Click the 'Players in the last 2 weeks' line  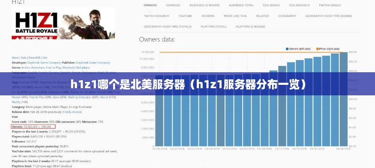tap(48, 131)
